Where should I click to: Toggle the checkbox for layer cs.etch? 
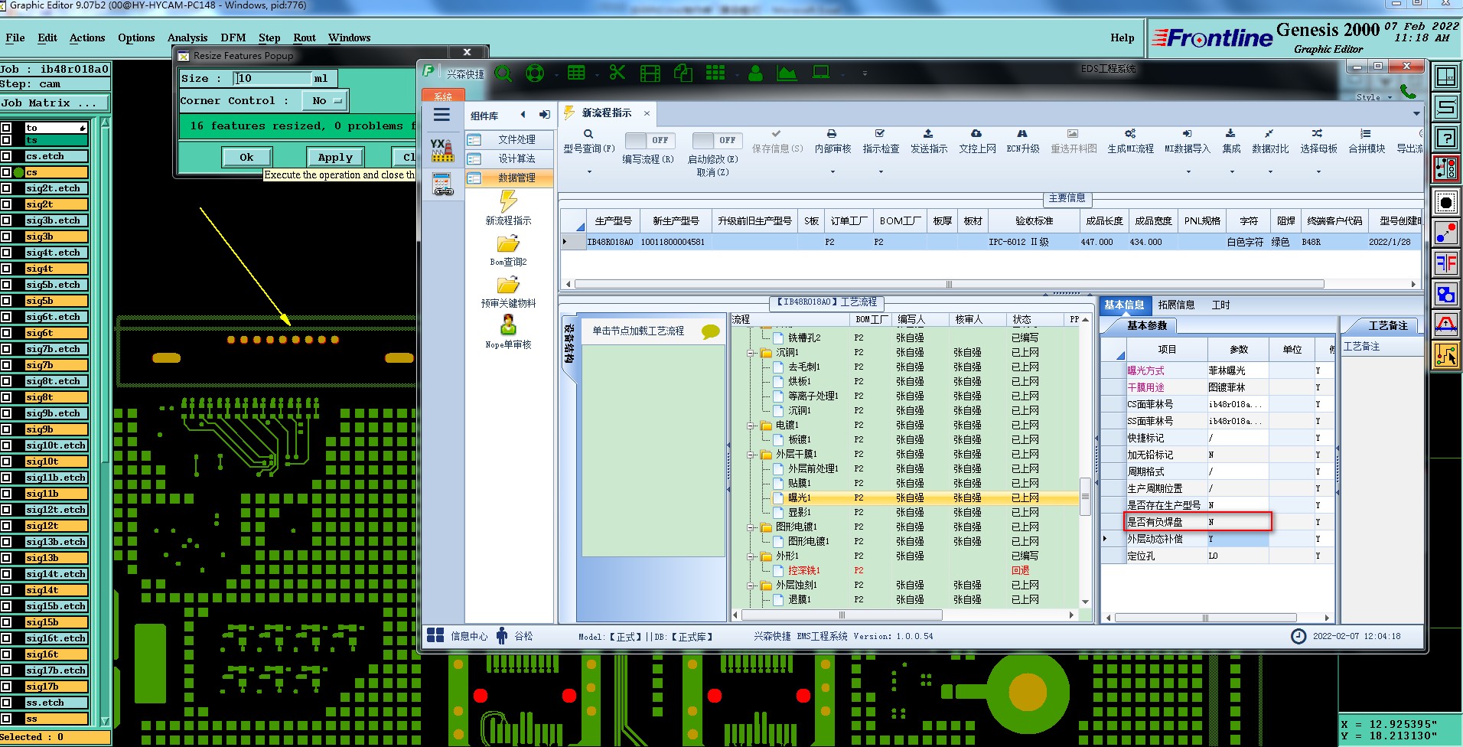click(x=6, y=156)
